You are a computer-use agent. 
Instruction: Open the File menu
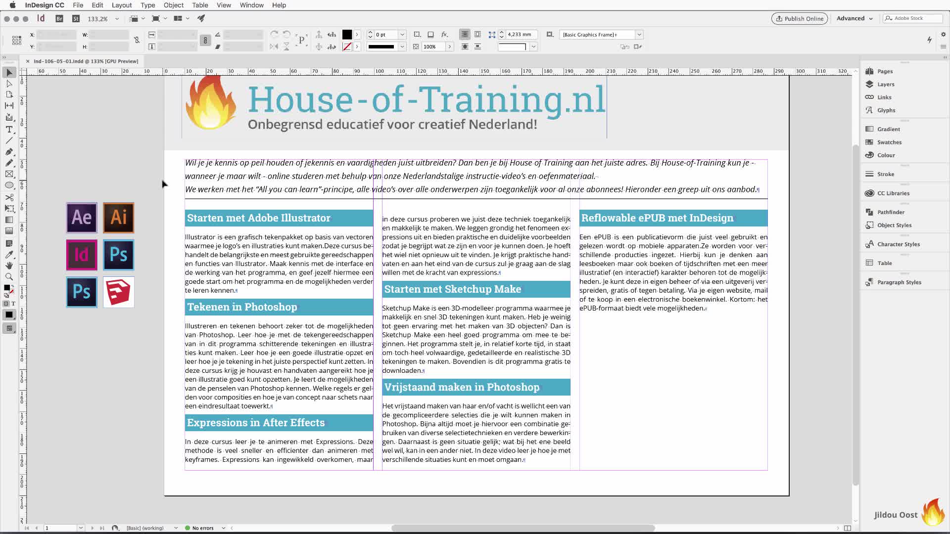(x=78, y=5)
